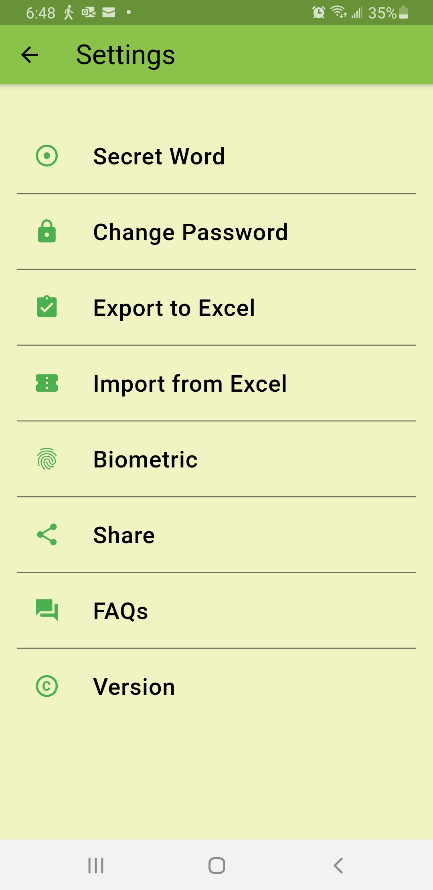Tap the fingerprint icon

point(47,459)
